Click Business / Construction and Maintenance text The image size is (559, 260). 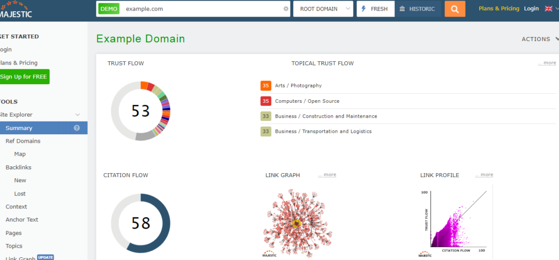pyautogui.click(x=326, y=116)
